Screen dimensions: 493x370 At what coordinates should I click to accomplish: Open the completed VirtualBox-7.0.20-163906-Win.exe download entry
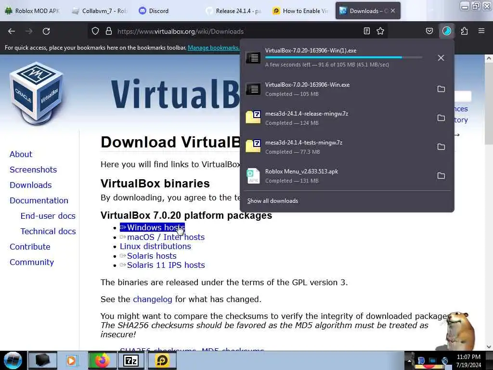(x=337, y=89)
